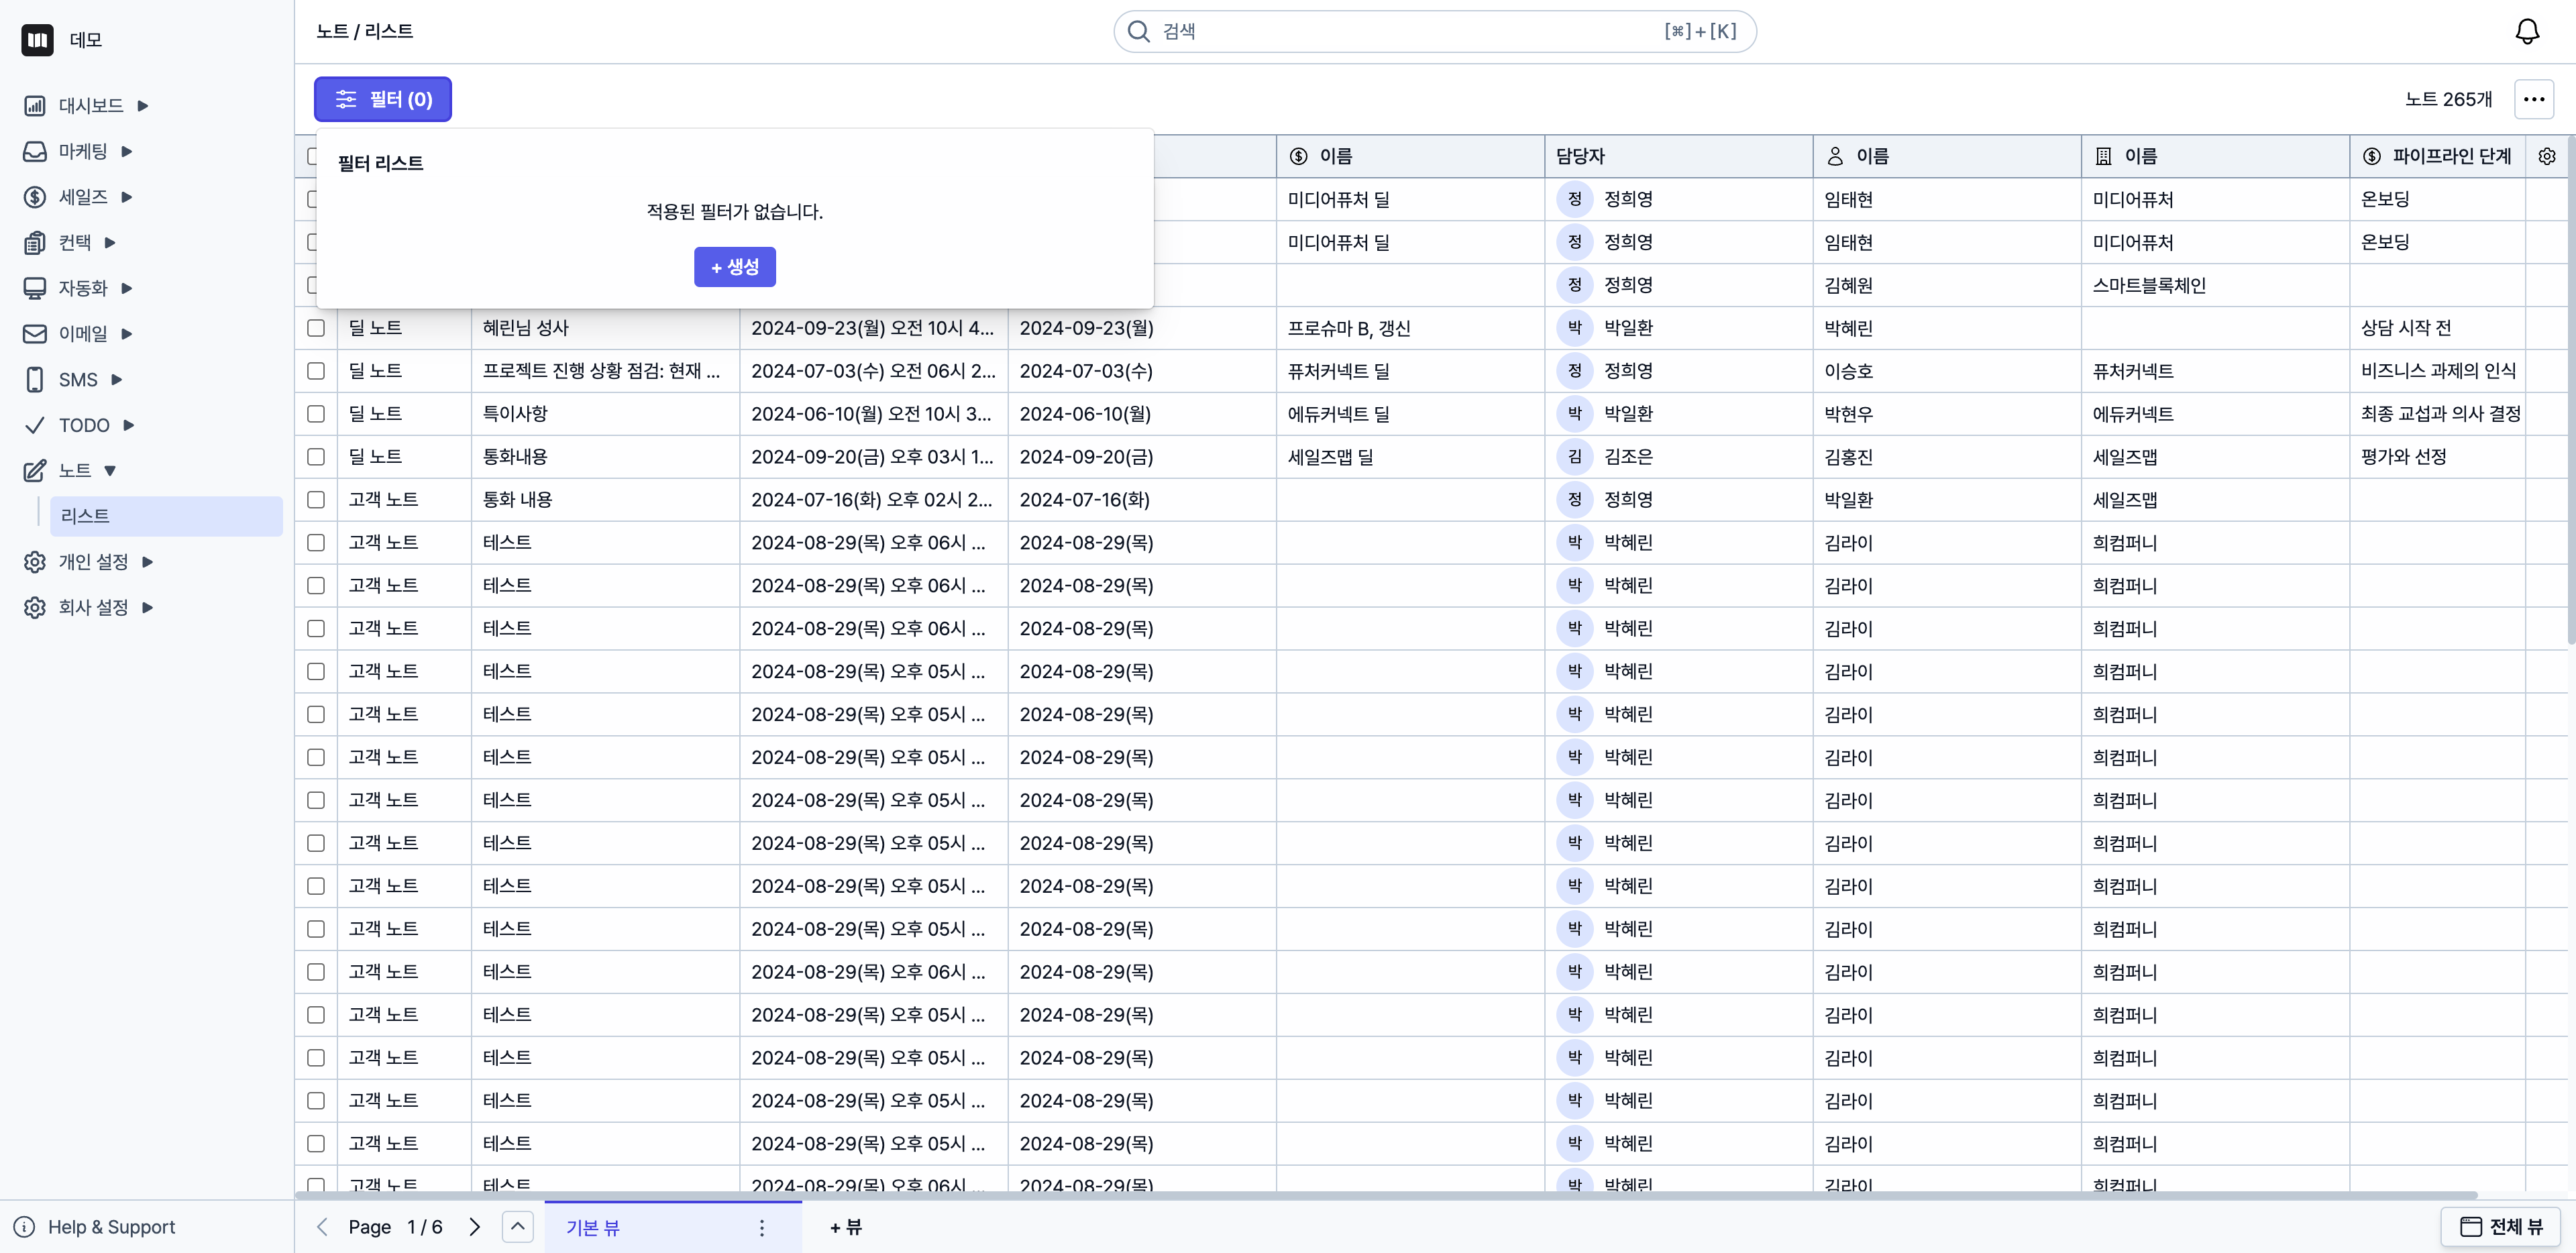Click the 노트 pencil icon
The width and height of the screenshot is (2576, 1253).
pos(35,471)
